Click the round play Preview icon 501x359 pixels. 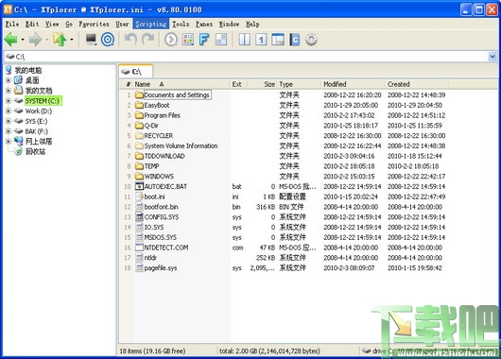pyautogui.click(x=171, y=40)
